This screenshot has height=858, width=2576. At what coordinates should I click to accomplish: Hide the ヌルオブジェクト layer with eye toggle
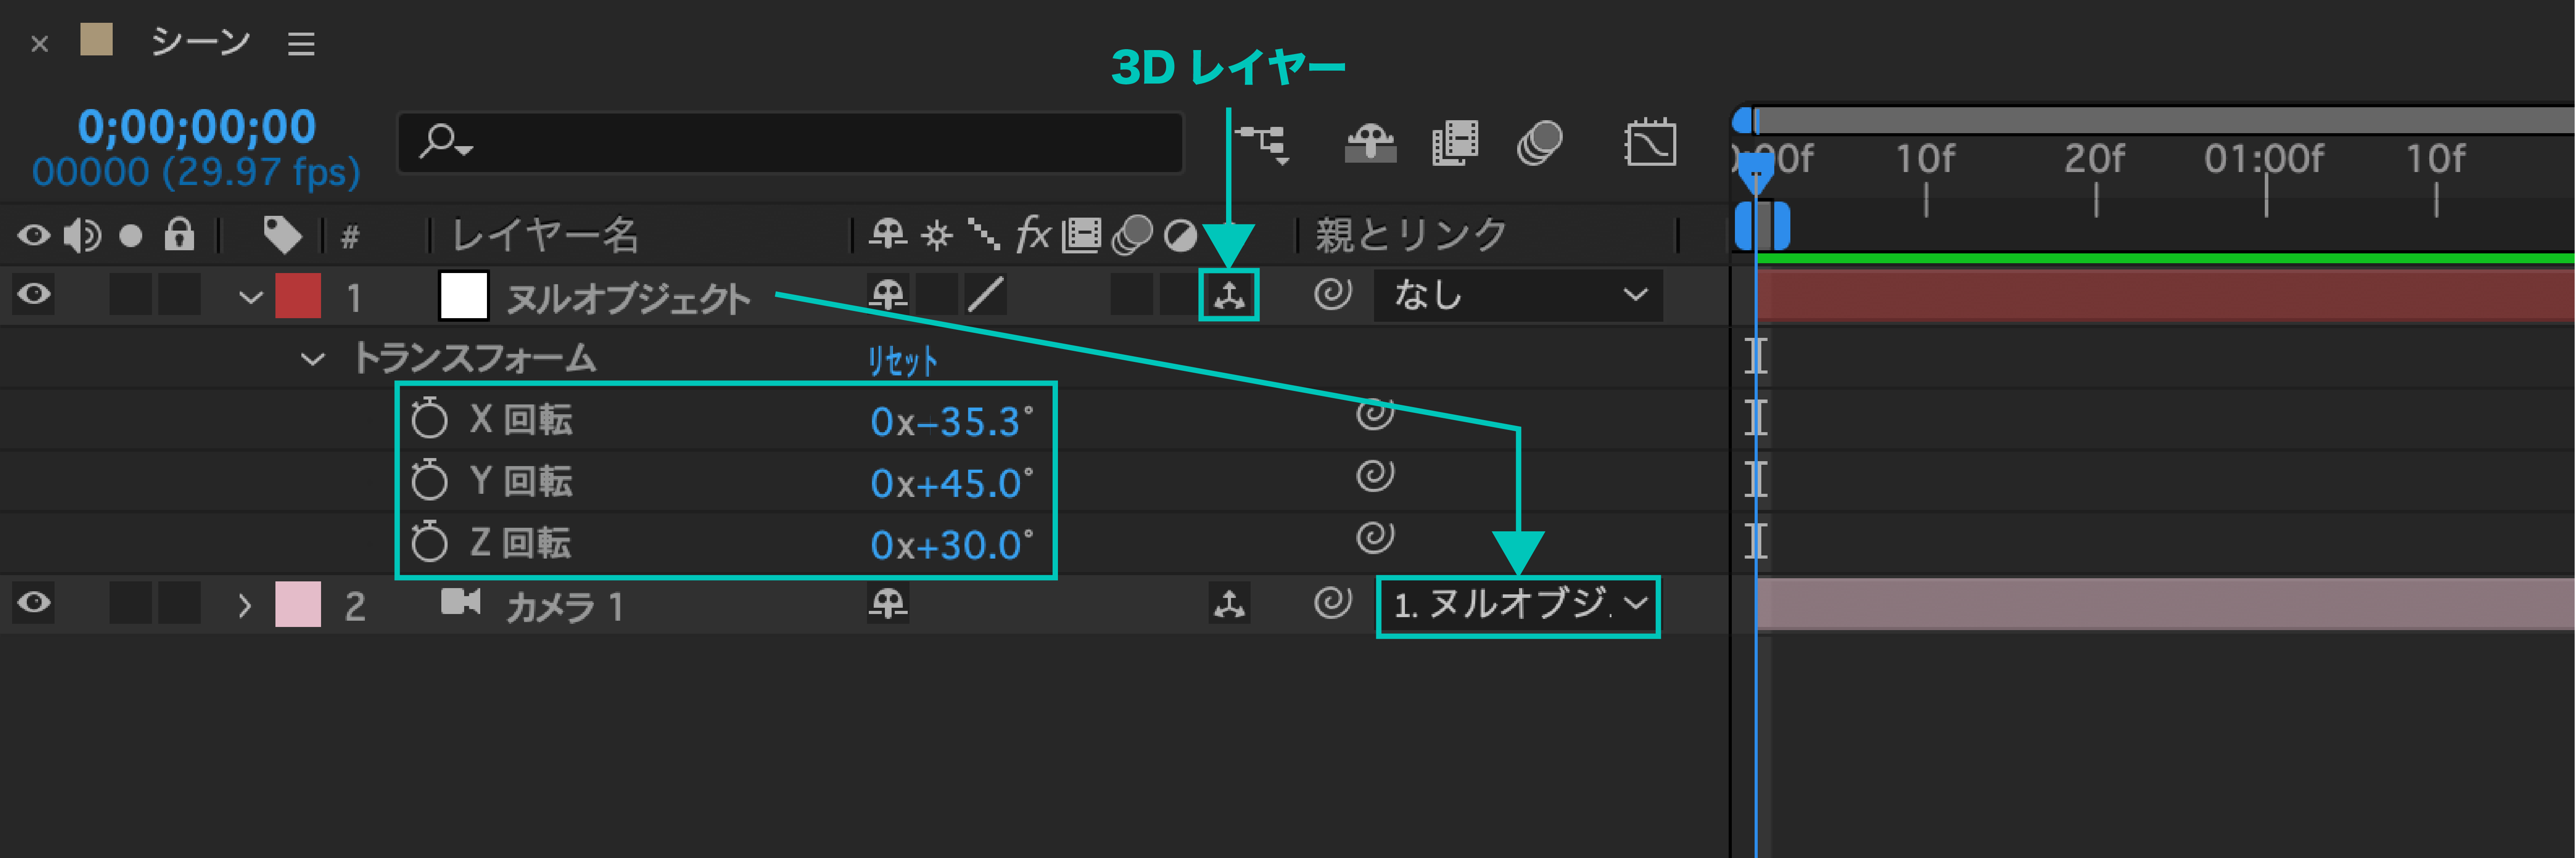[34, 294]
